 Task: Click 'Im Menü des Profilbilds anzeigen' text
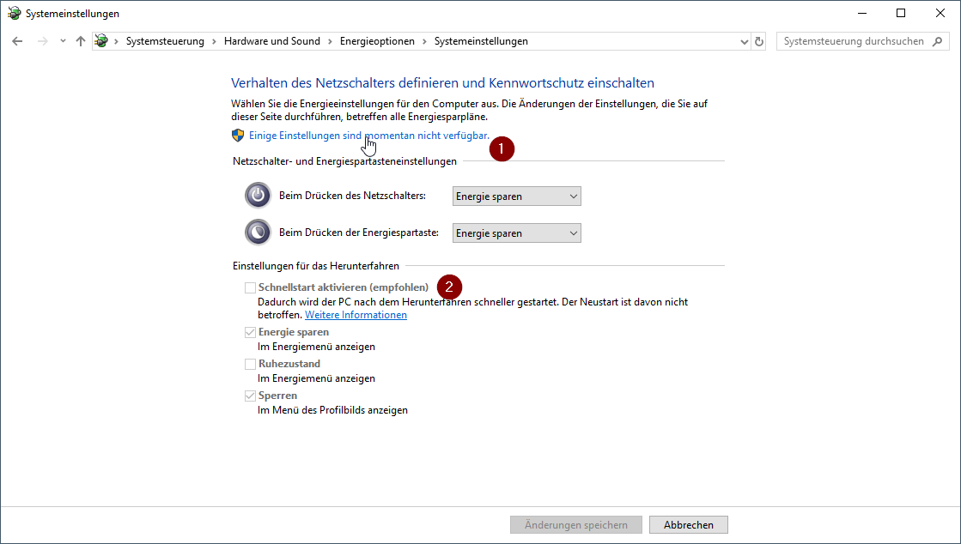[333, 410]
